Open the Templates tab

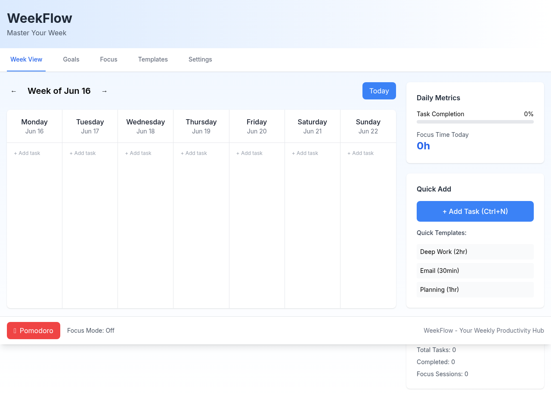coord(153,59)
